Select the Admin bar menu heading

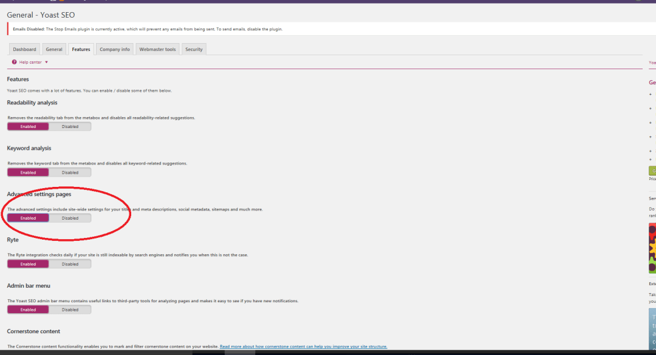click(29, 286)
